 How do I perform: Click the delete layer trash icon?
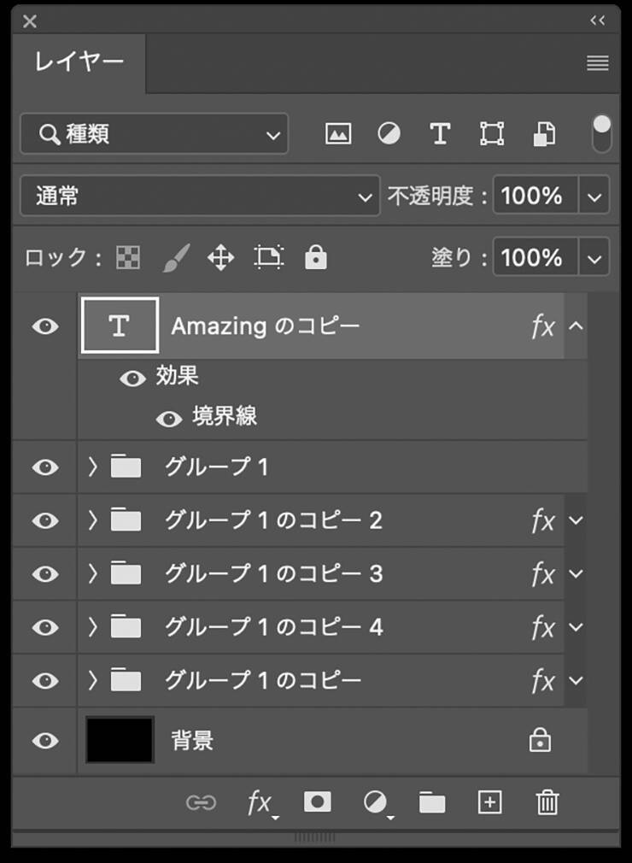(x=547, y=802)
